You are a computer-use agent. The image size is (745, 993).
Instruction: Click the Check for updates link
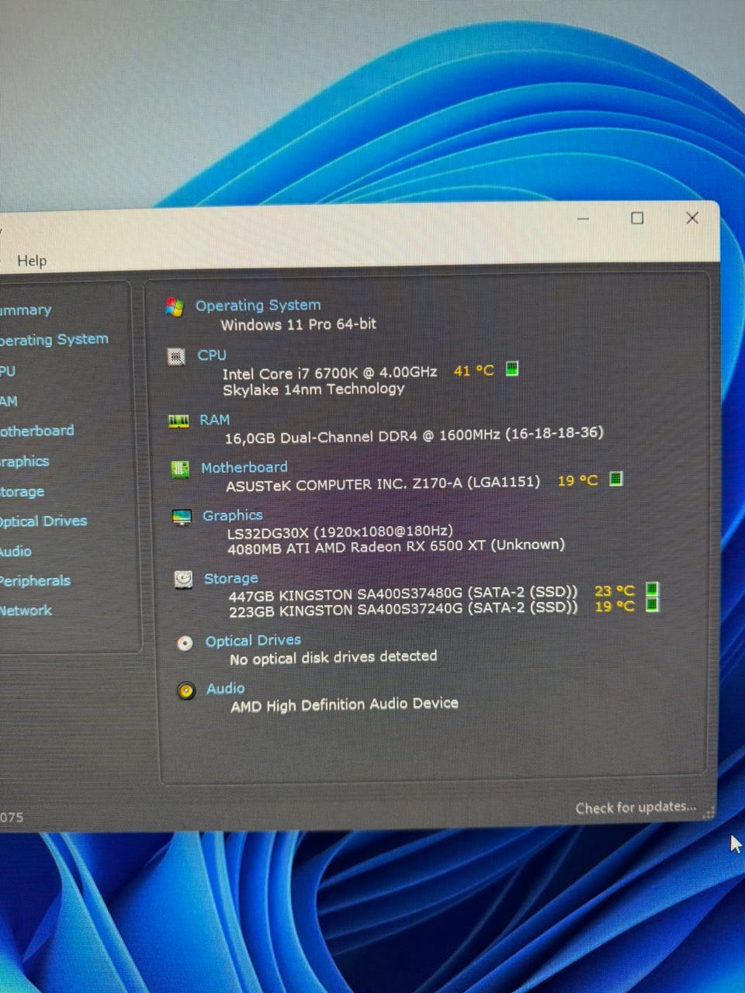tap(636, 808)
